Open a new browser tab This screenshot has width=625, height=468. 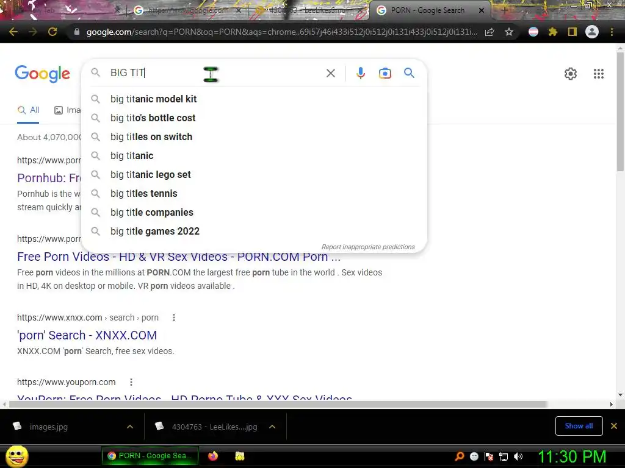504,10
